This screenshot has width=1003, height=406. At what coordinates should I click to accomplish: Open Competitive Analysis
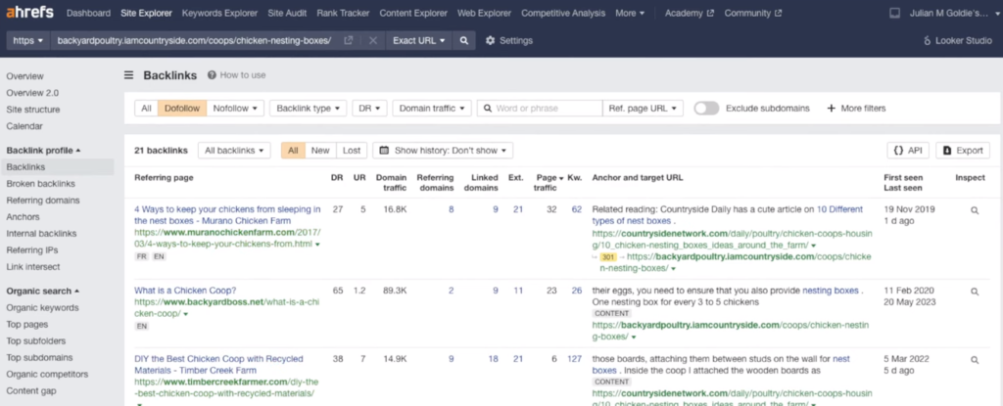click(563, 13)
